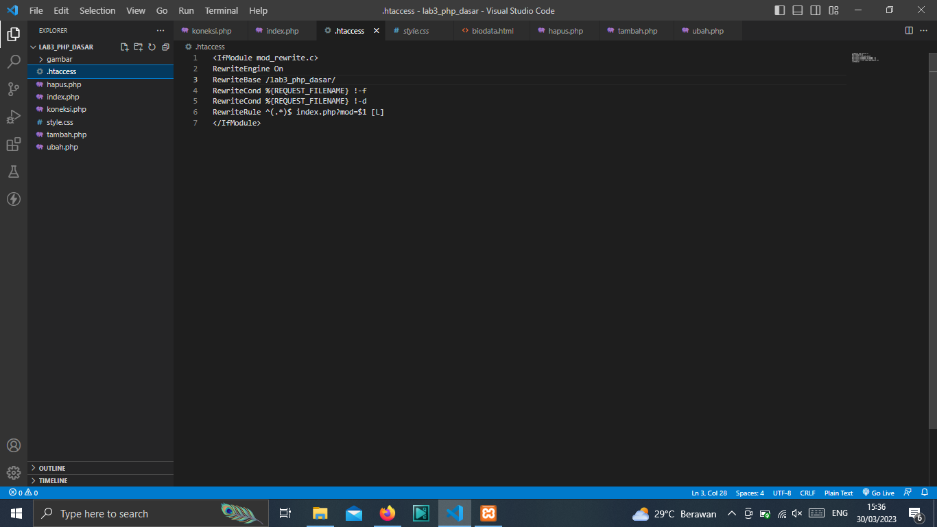Screen dimensions: 937x527
Task: Open the Thunder Client lightning icon
Action: coord(14,199)
